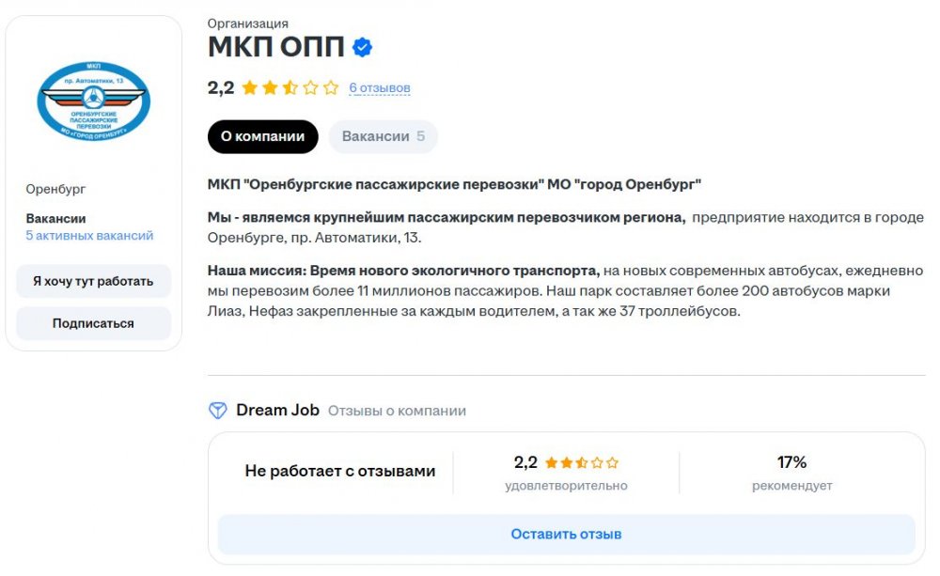Click the Не работает с отзывами label
This screenshot has height=576, width=940.
[x=340, y=471]
